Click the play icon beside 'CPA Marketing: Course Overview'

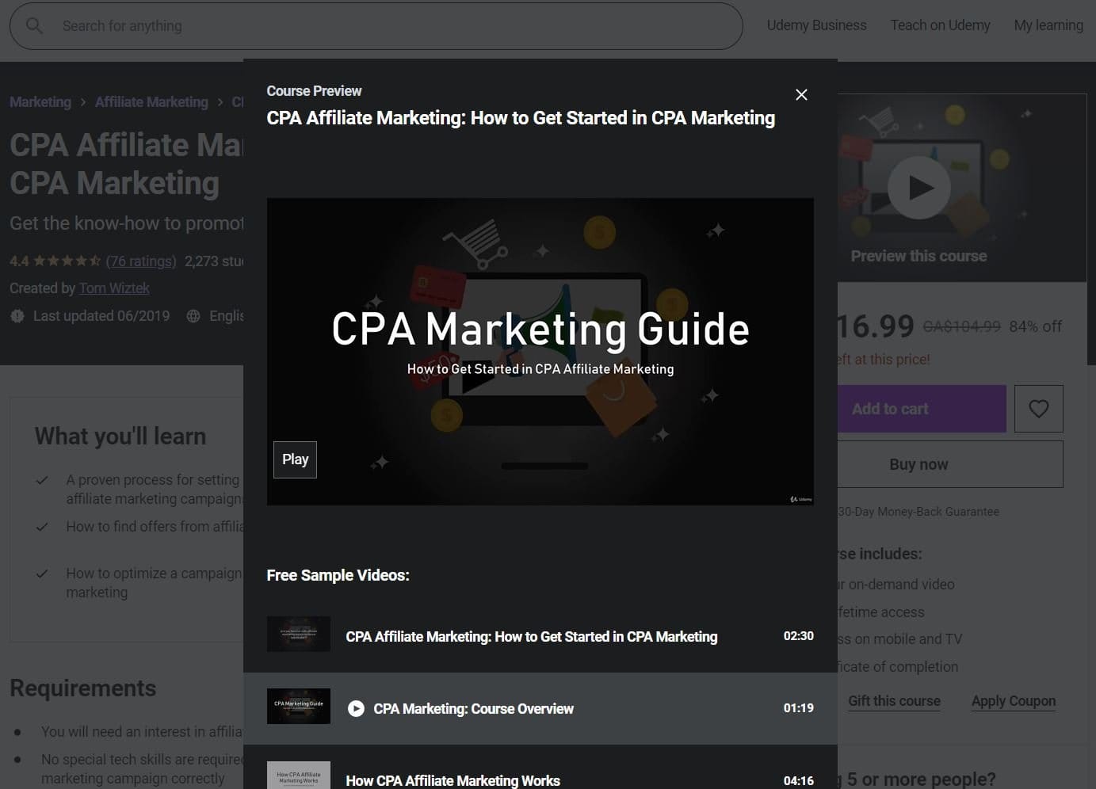pyautogui.click(x=356, y=708)
